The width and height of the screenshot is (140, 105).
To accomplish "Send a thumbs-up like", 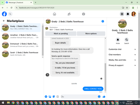I will point(104,97).
